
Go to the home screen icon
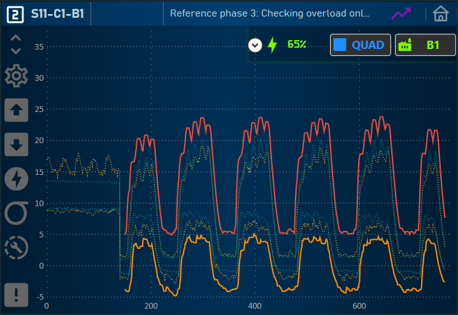pos(440,13)
